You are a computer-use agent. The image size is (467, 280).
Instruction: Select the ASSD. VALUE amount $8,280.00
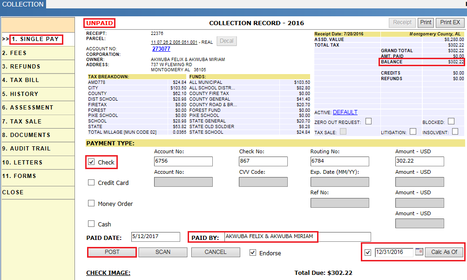[x=454, y=39]
